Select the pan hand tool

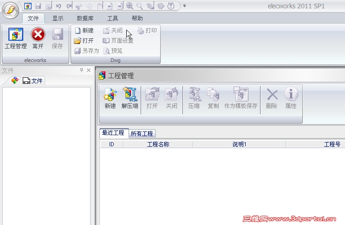150,6
